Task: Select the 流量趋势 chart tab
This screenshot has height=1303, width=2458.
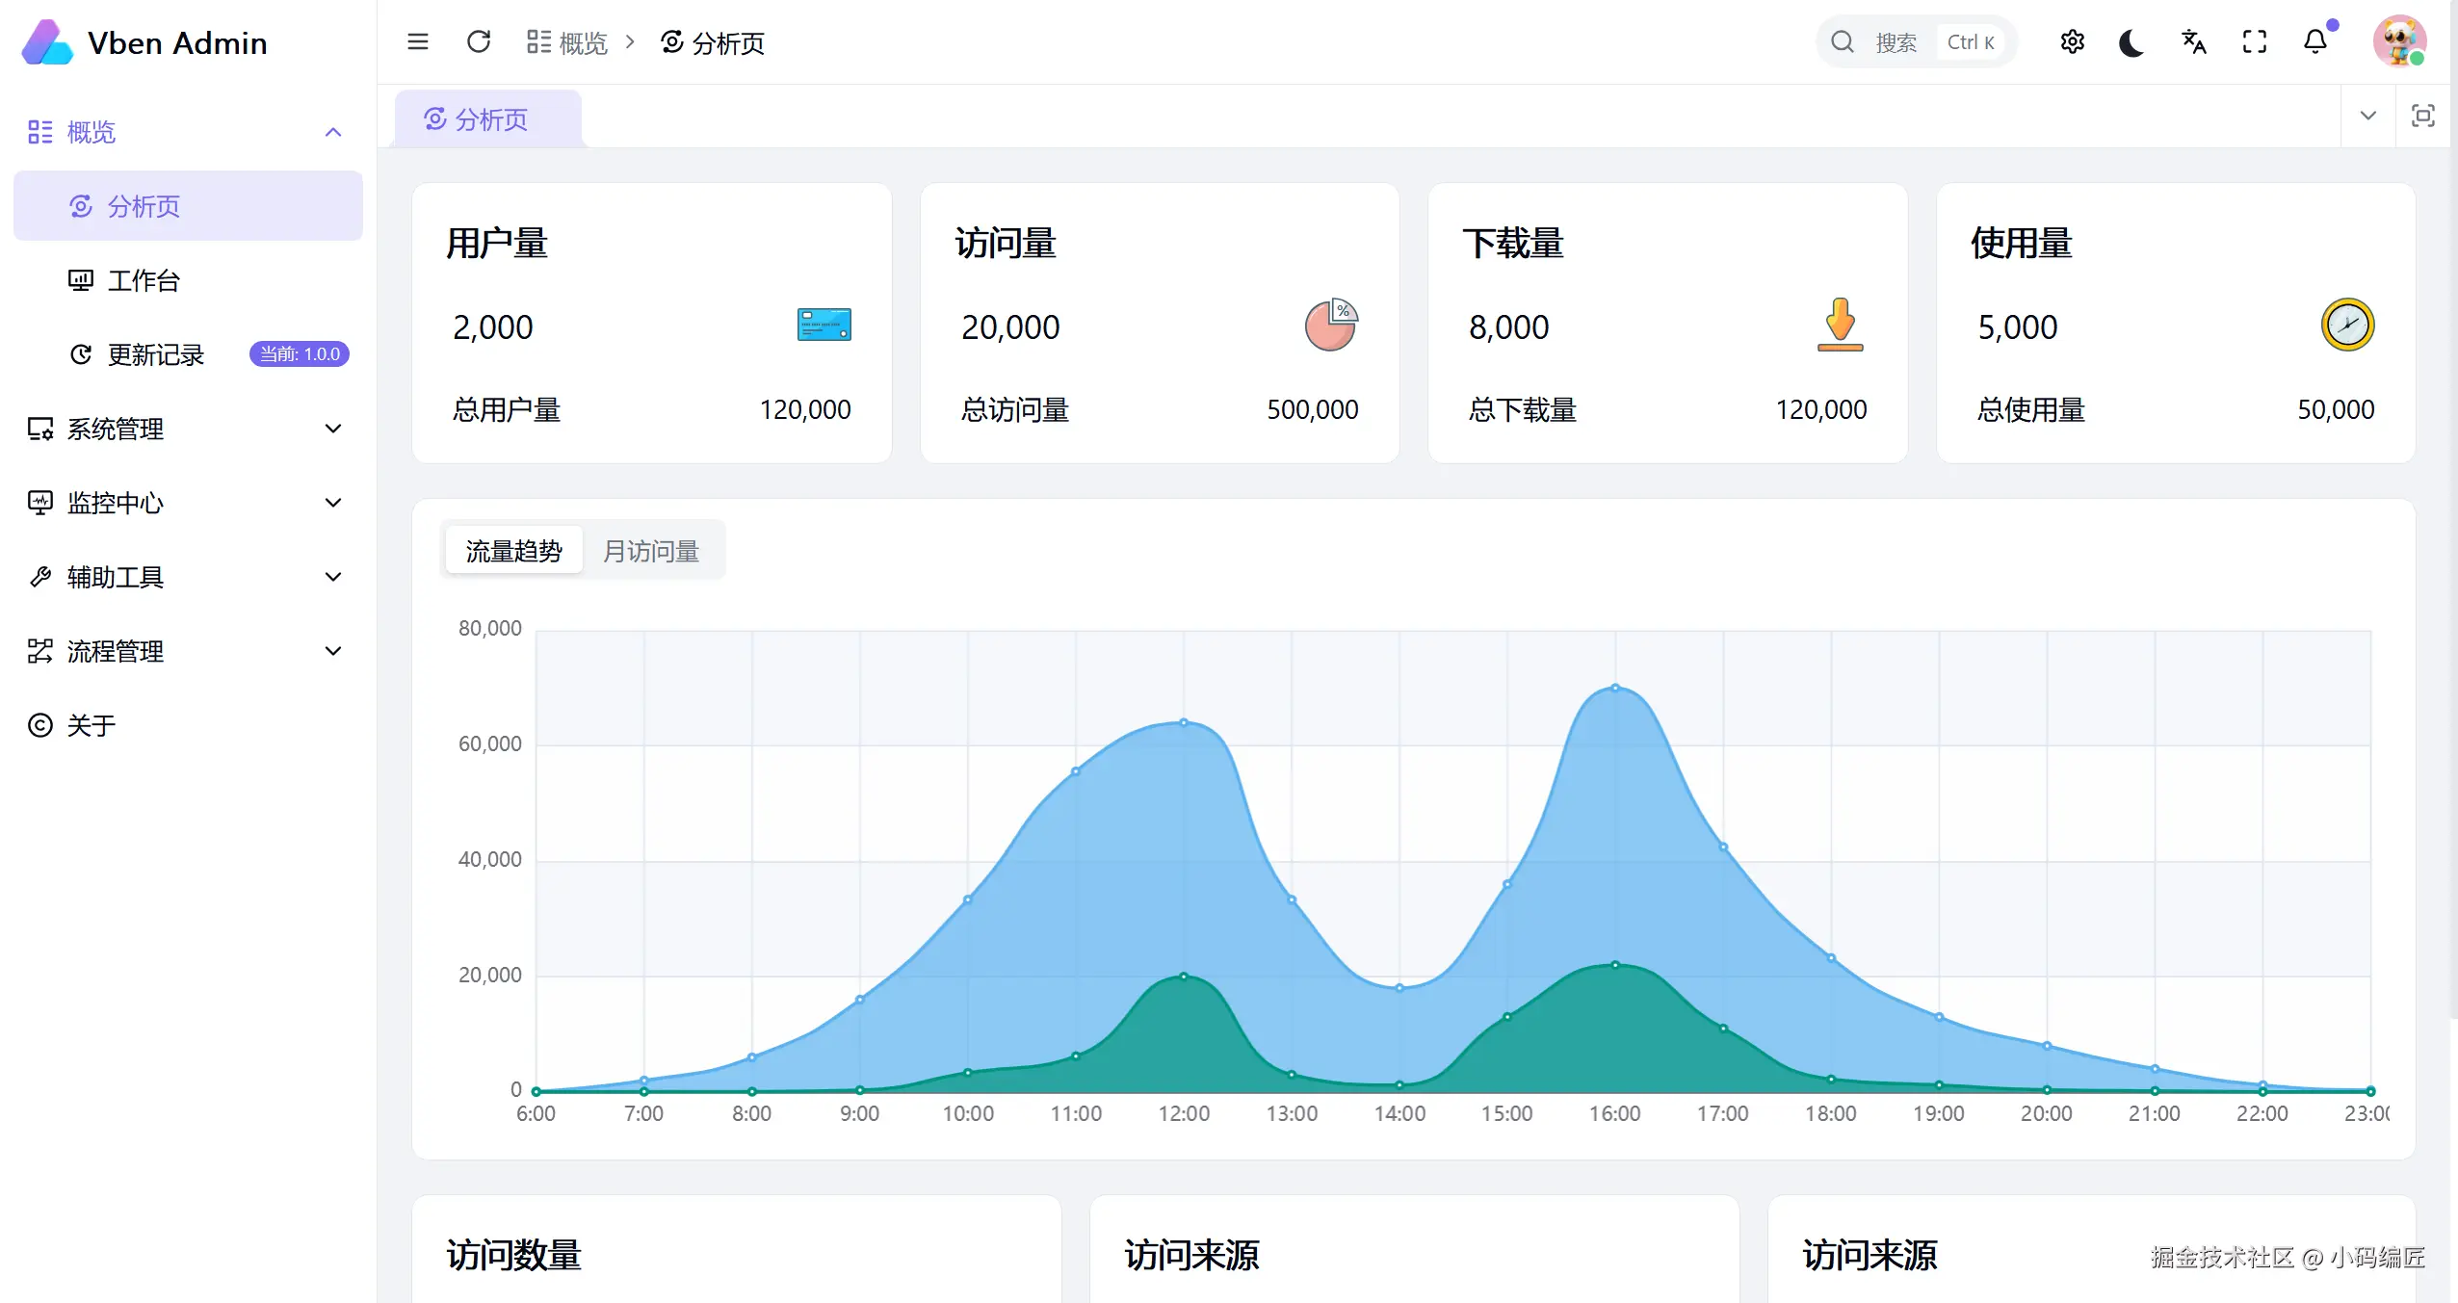Action: point(513,551)
